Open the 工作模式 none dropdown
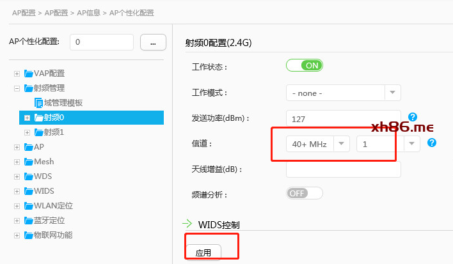The height and width of the screenshot is (264, 453). [343, 93]
